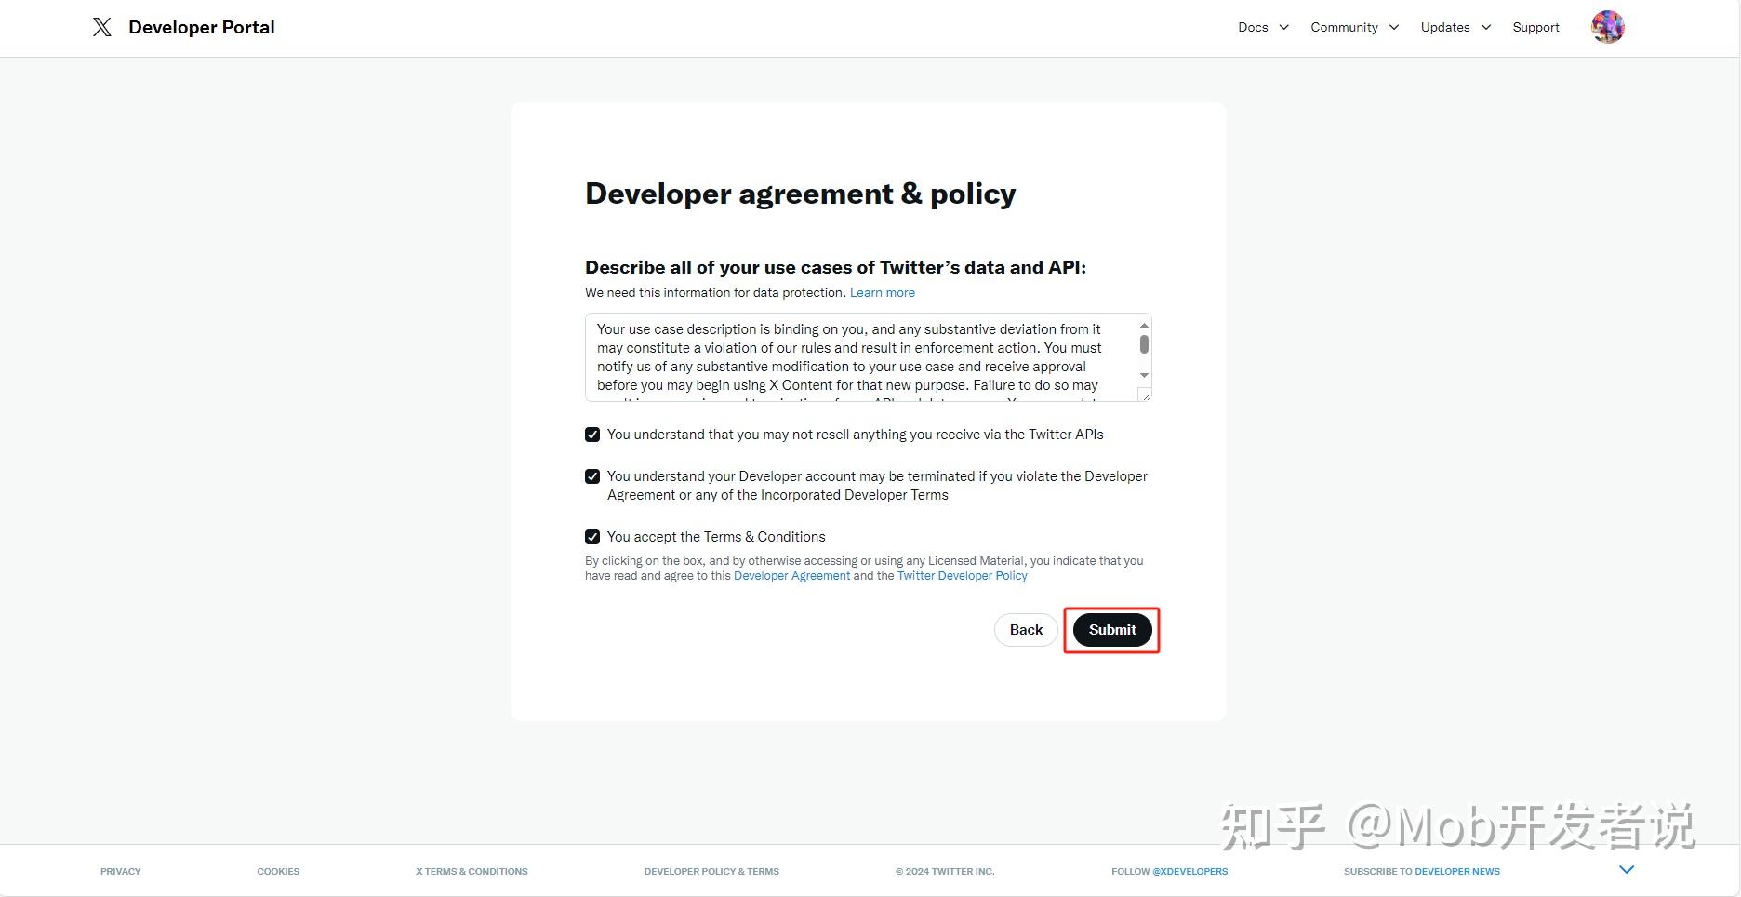Click inside the use case description box
The image size is (1741, 897).
[x=865, y=358]
